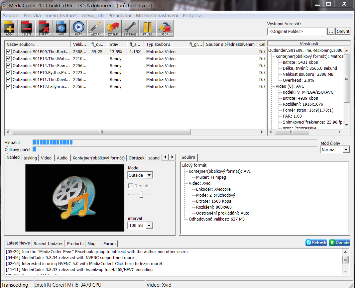The image size is (355, 288).
Task: Click the preview thumbnail image
Action: click(x=75, y=198)
